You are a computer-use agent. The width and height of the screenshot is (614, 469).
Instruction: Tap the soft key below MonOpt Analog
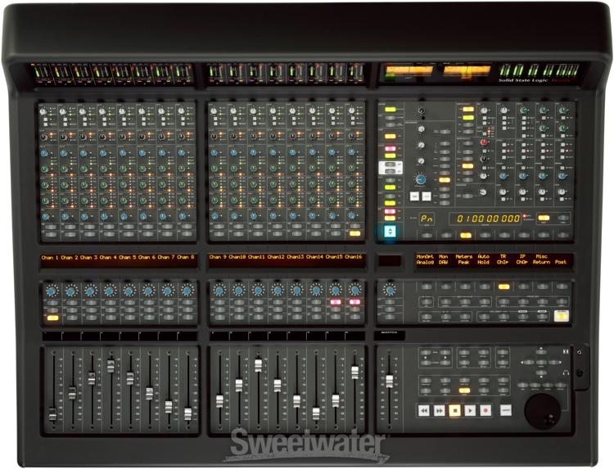pos(426,286)
